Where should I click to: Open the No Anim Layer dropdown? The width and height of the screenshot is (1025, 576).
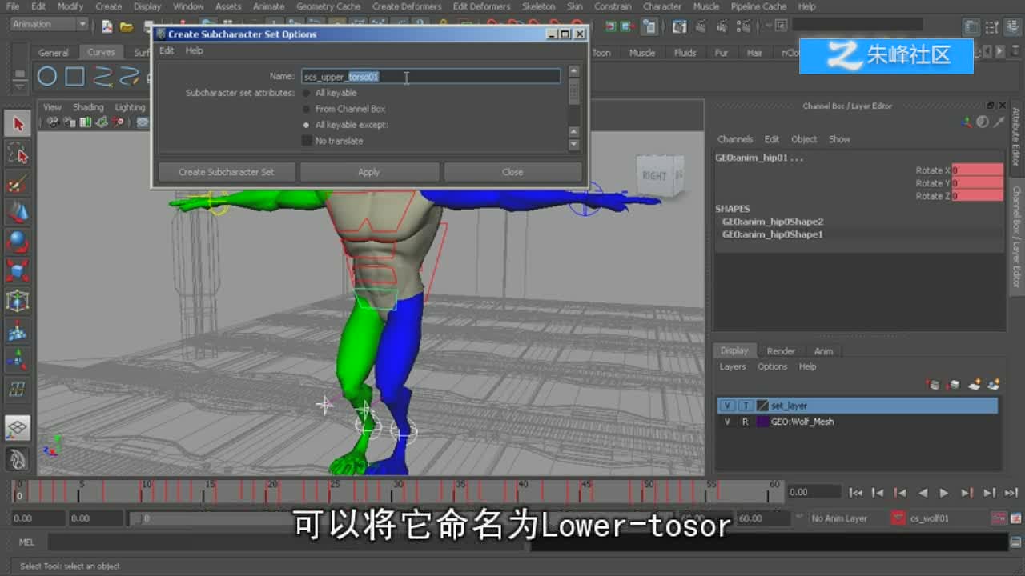click(x=842, y=518)
